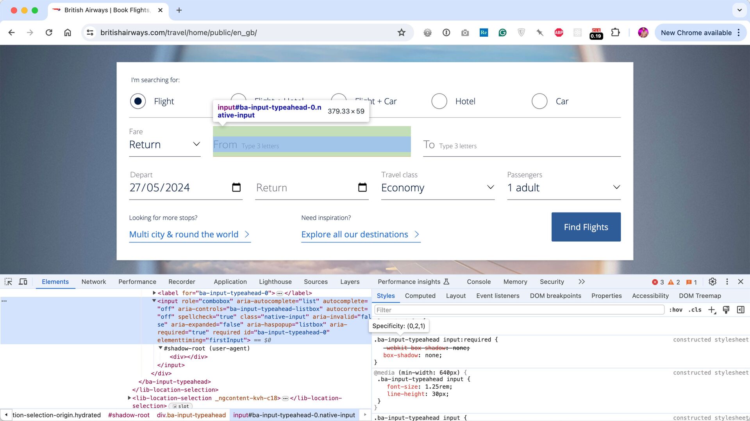Select the Car radio button

click(x=539, y=101)
